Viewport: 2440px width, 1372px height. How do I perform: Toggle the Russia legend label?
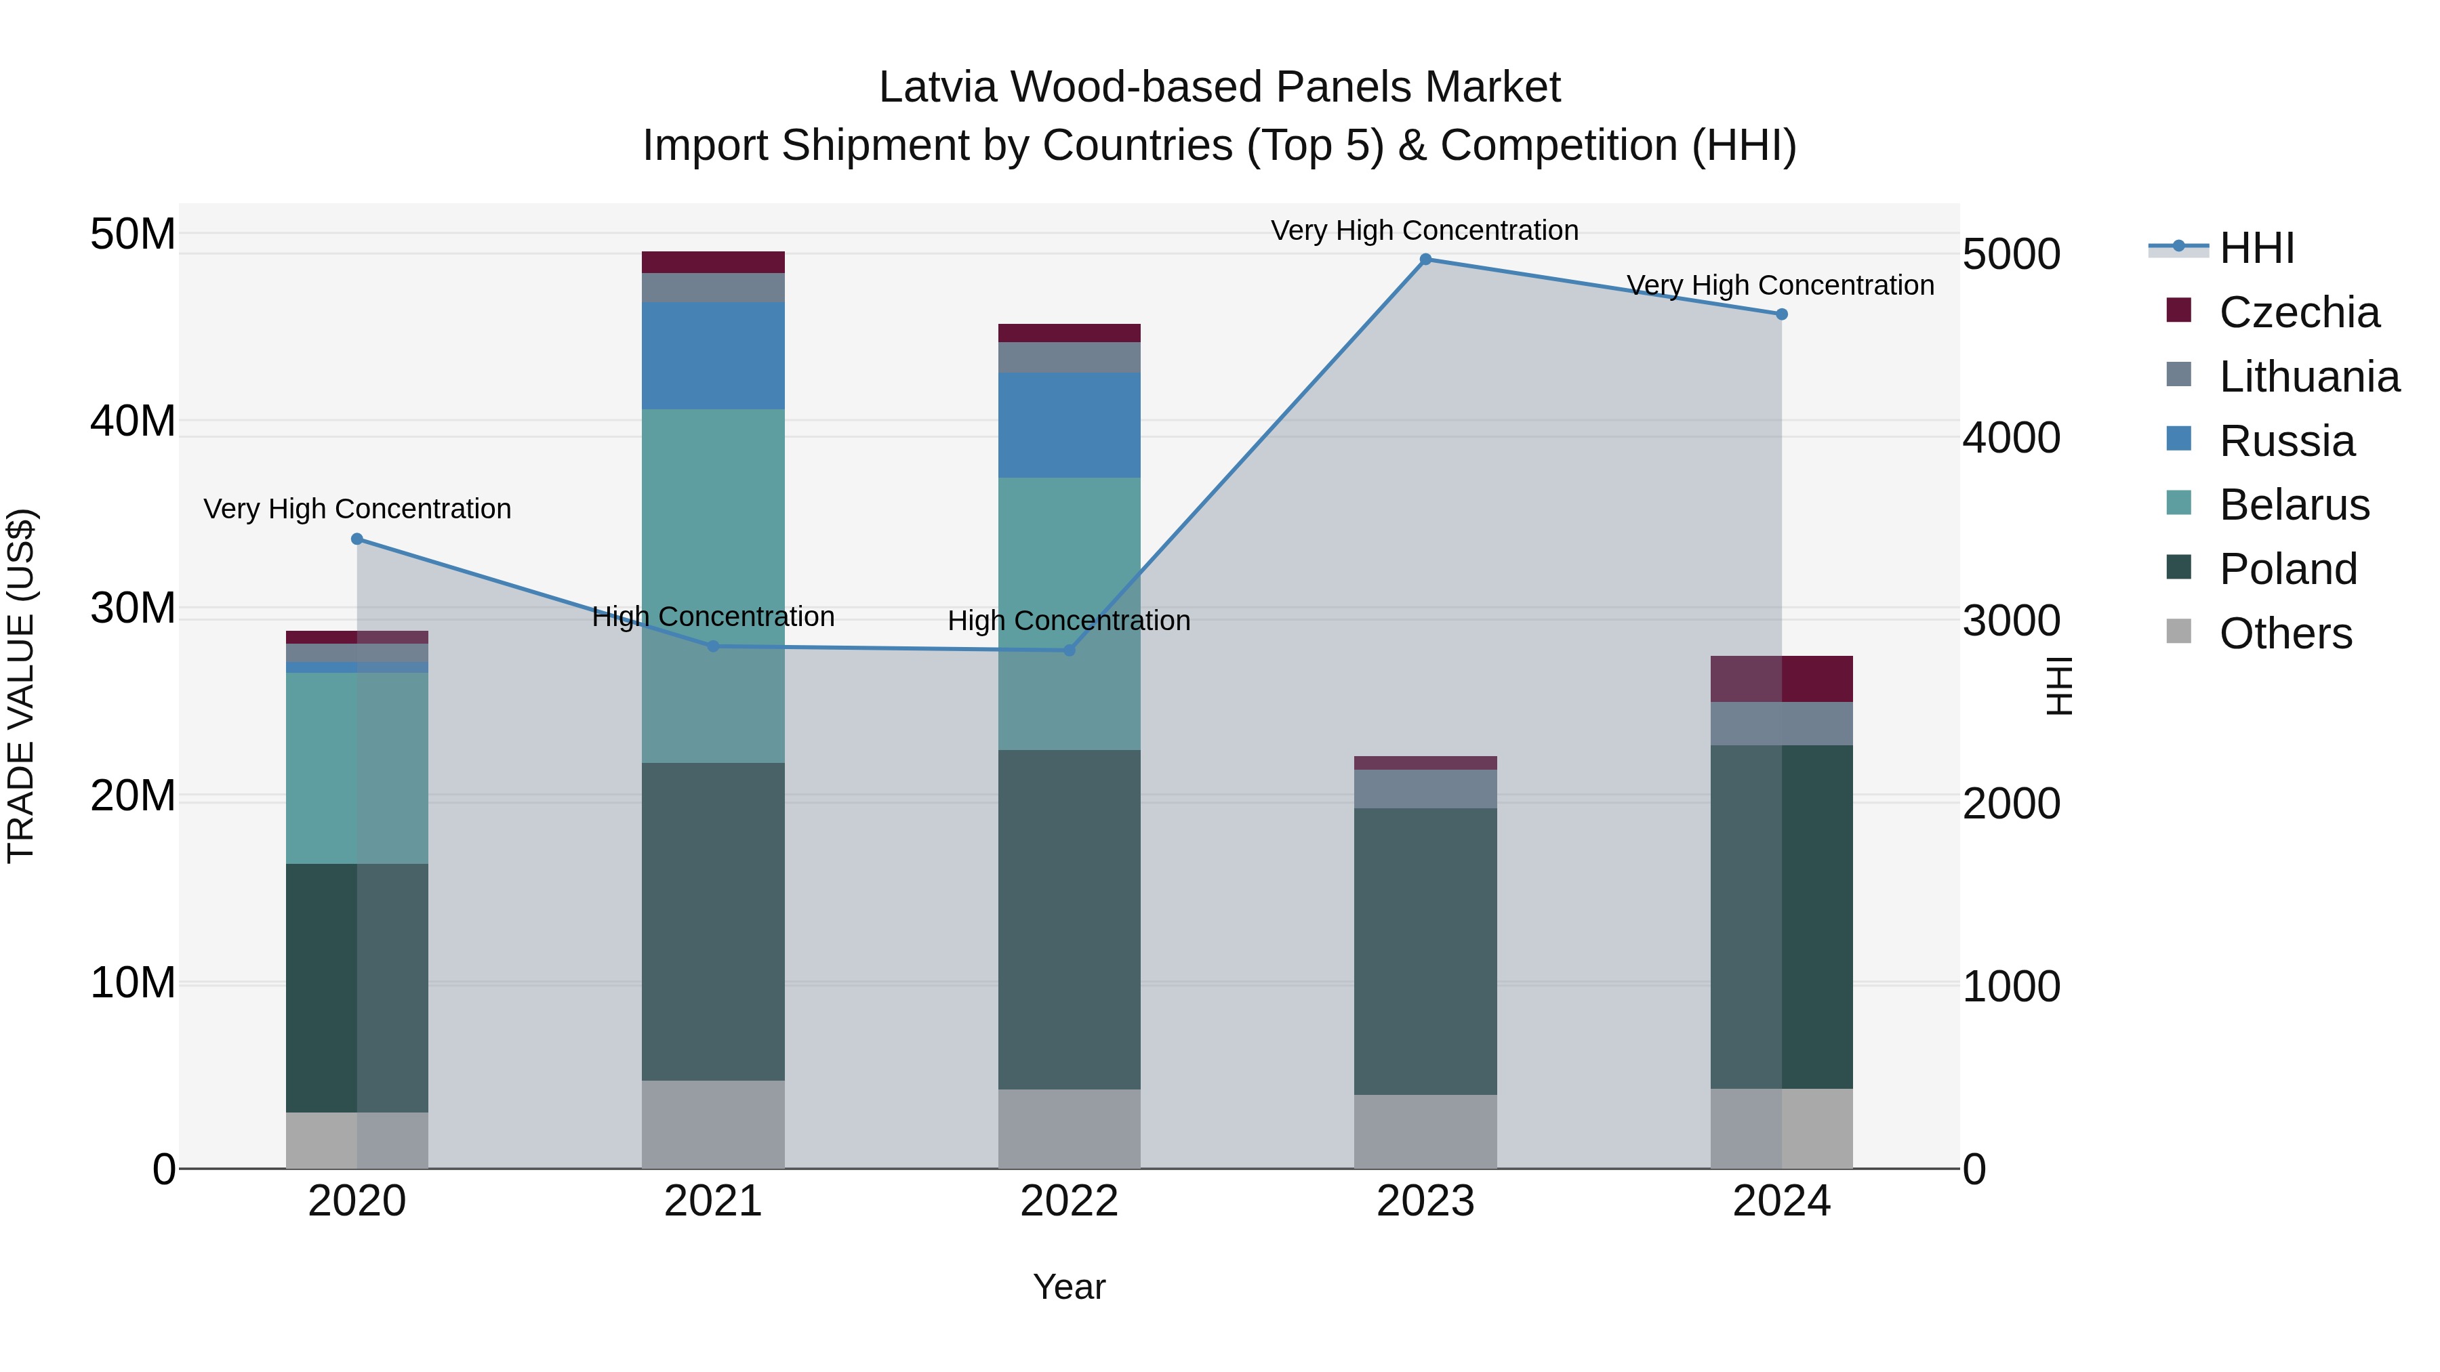pyautogui.click(x=2287, y=441)
